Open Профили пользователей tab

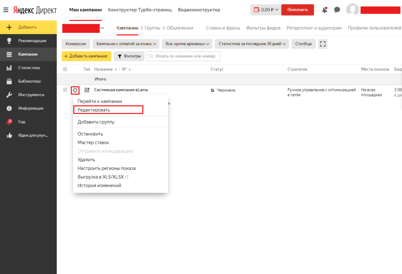coord(374,28)
